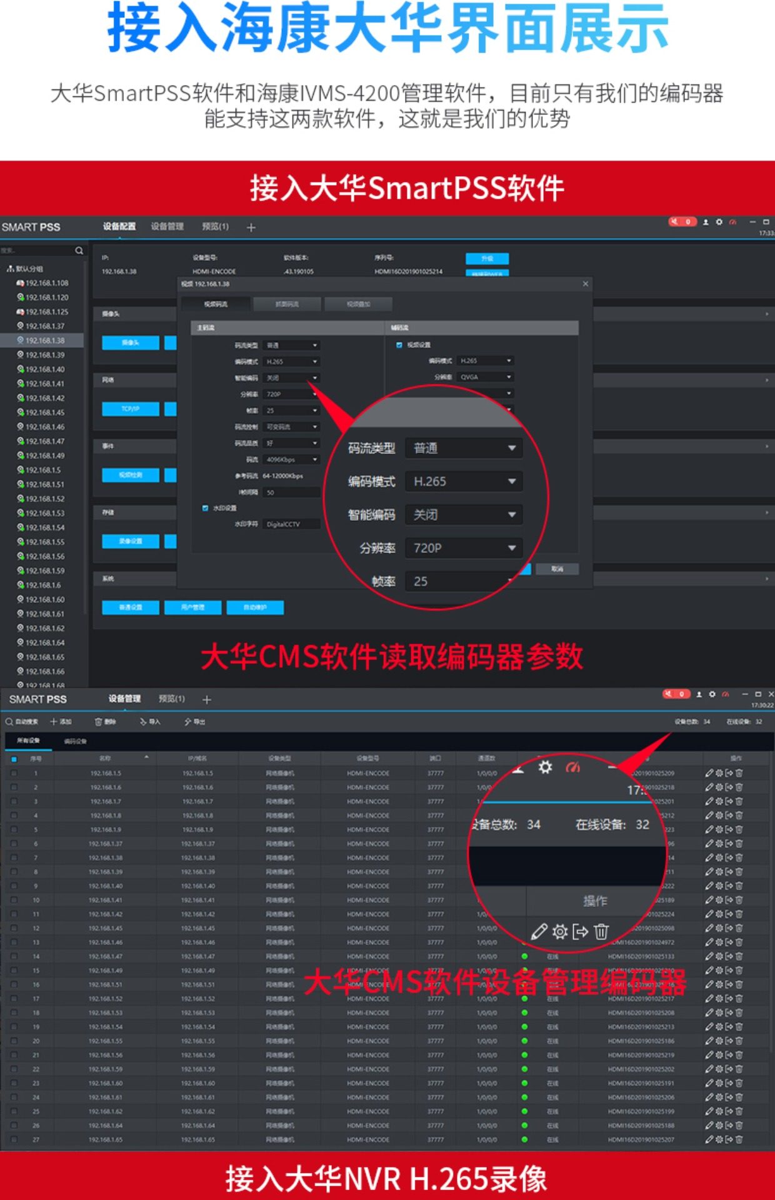
Task: Open main stream 编码模式 H.265 dropdown
Action: pyautogui.click(x=292, y=361)
